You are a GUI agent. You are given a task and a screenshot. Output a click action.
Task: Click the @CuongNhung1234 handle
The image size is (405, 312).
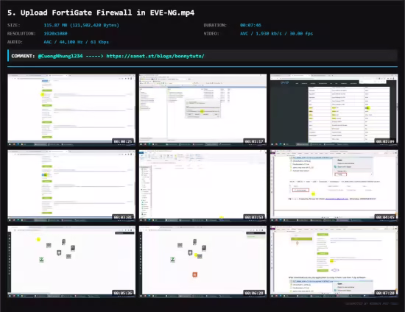point(60,56)
